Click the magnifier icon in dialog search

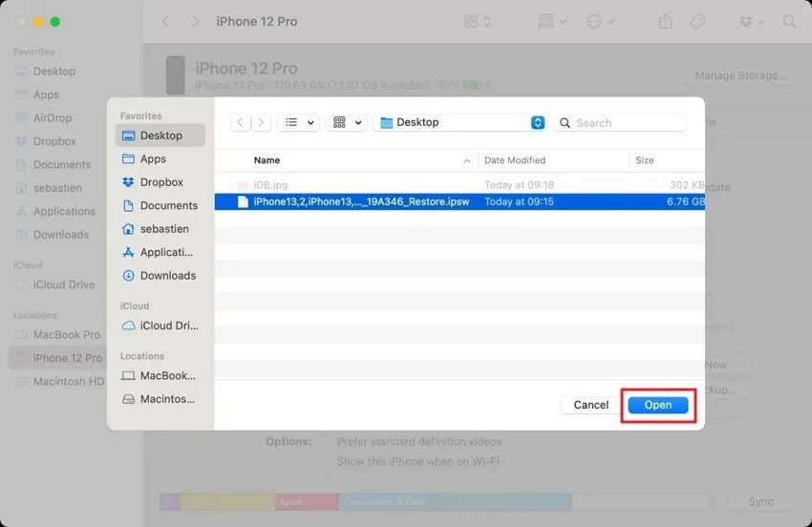[565, 123]
